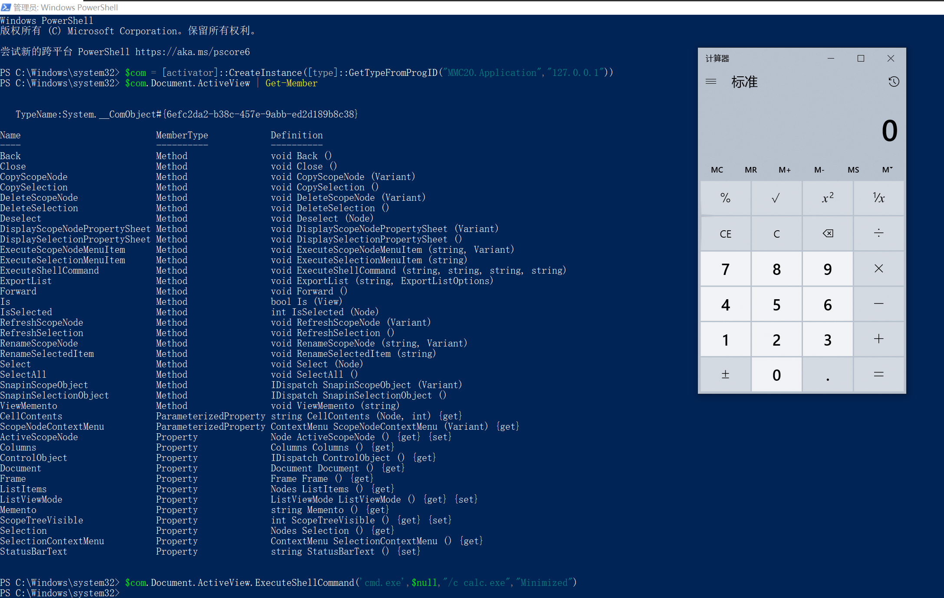Open the calculator history panel

tap(894, 81)
